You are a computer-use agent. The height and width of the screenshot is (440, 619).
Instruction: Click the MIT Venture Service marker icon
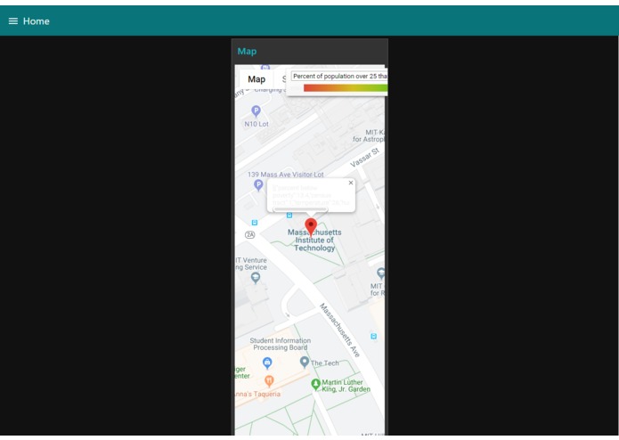256,278
